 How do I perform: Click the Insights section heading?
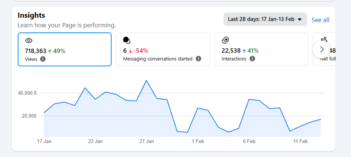(31, 15)
